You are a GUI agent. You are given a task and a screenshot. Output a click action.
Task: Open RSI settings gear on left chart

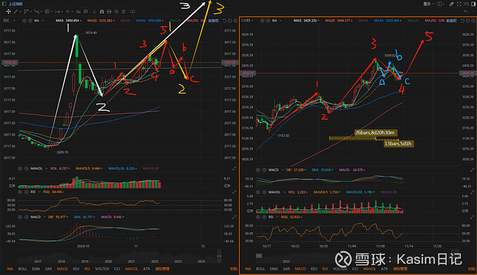coord(20,192)
